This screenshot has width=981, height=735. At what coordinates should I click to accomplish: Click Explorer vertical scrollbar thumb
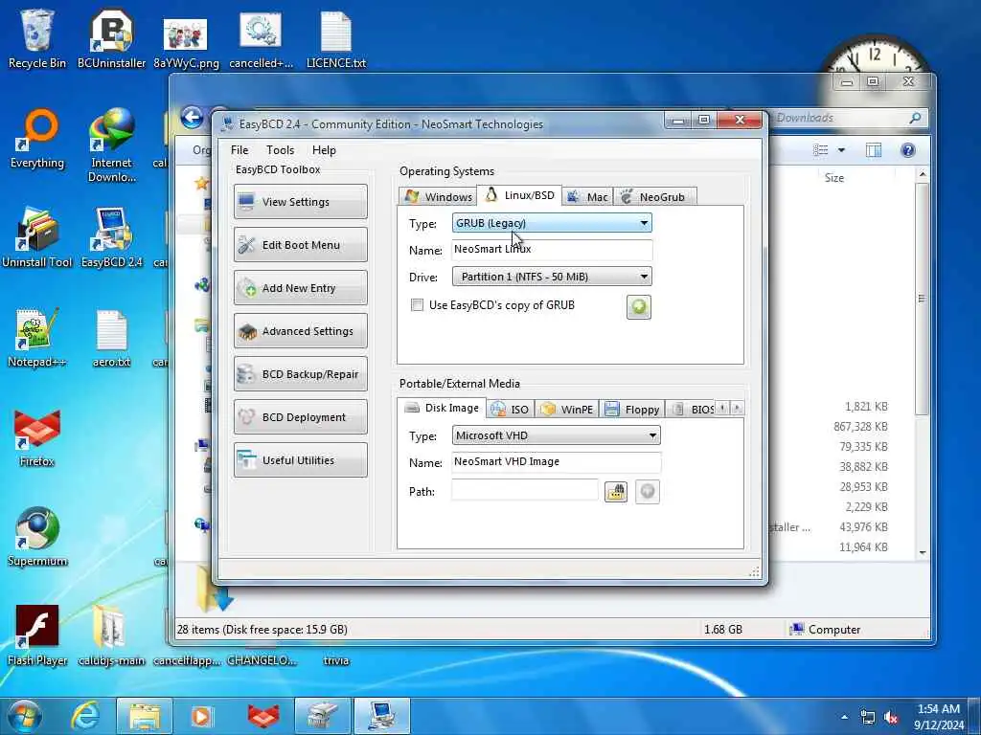coord(922,299)
